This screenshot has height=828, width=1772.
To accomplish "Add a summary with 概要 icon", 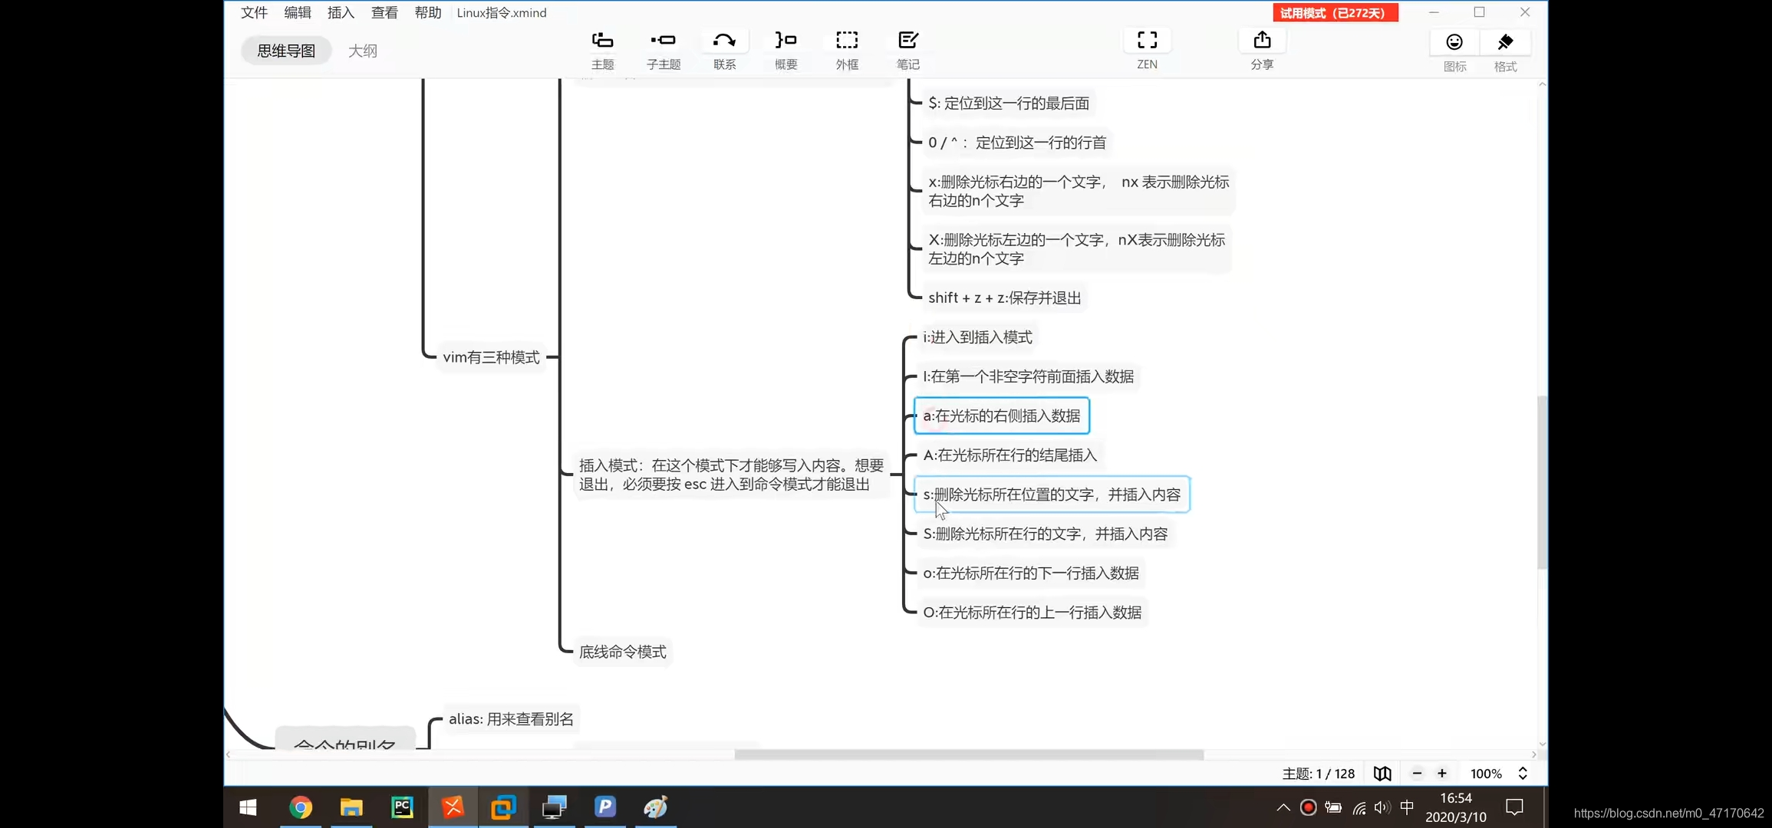I will point(786,50).
